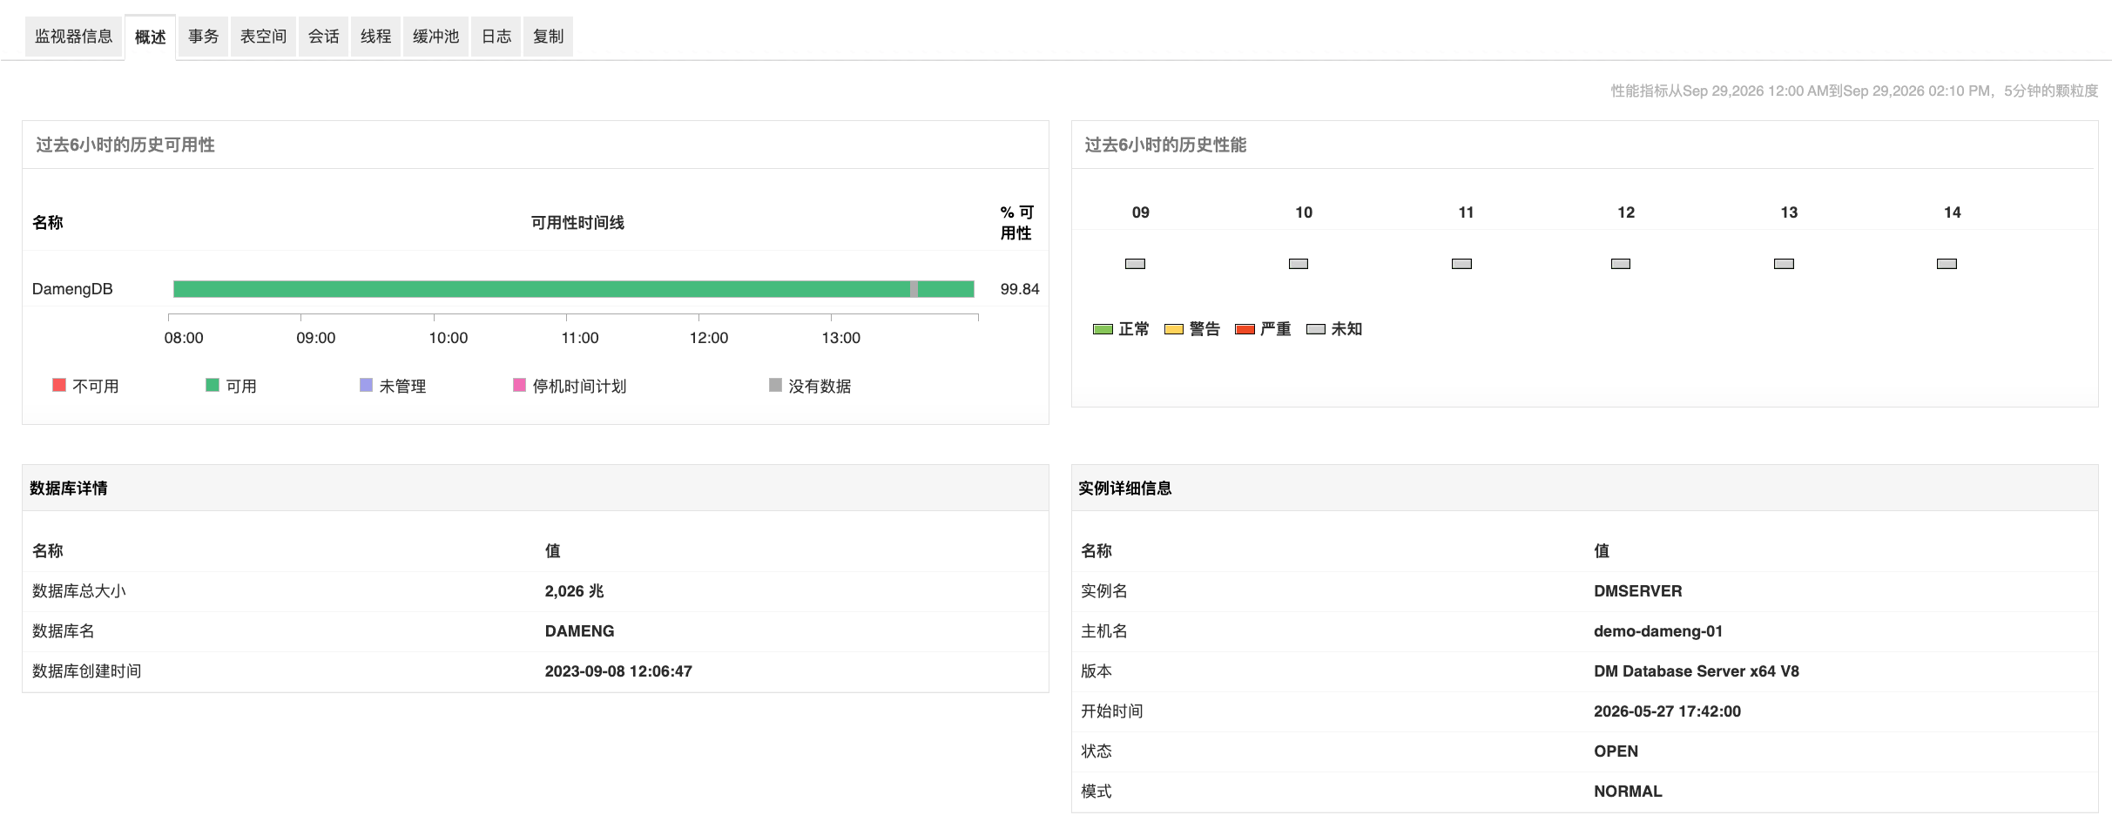Click the yellow 警告 legend swatch
Screen dimensions: 2112x822
1174,329
